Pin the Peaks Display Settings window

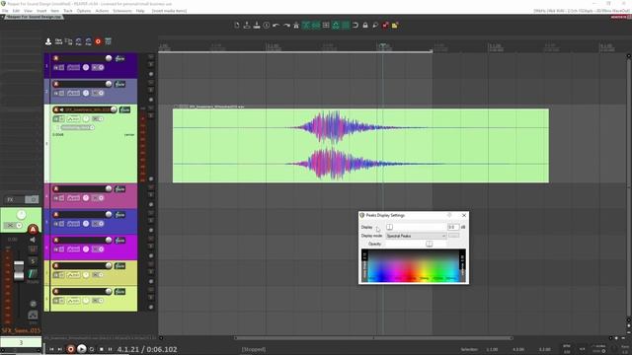click(450, 215)
